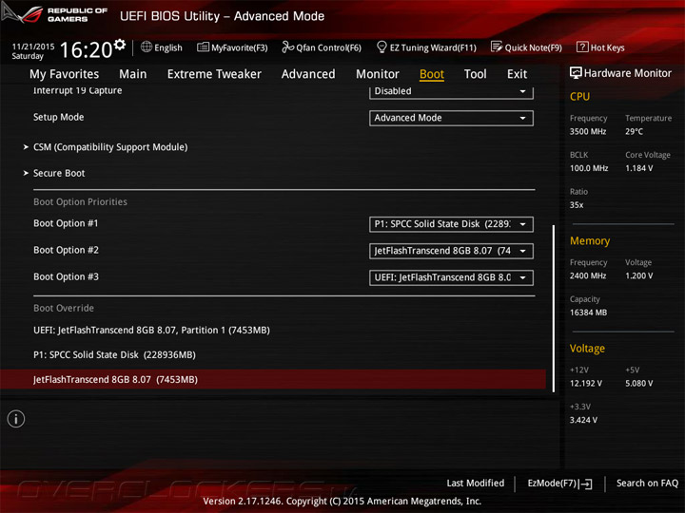Click memory frequency value 2400 MHz
Viewport: 685px width, 513px height.
coord(588,275)
